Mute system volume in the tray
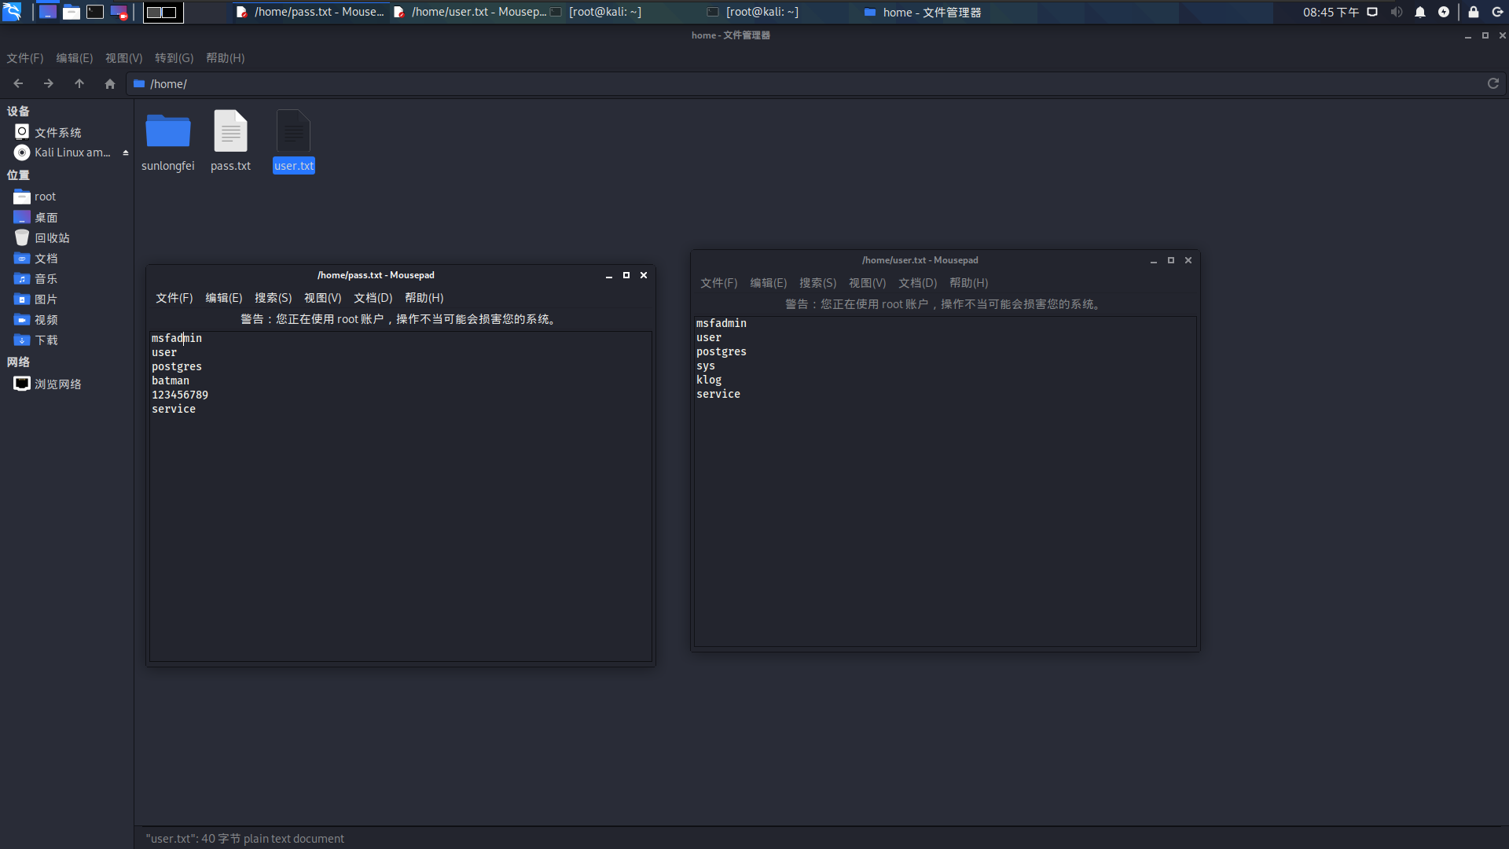Image resolution: width=1509 pixels, height=849 pixels. point(1396,12)
